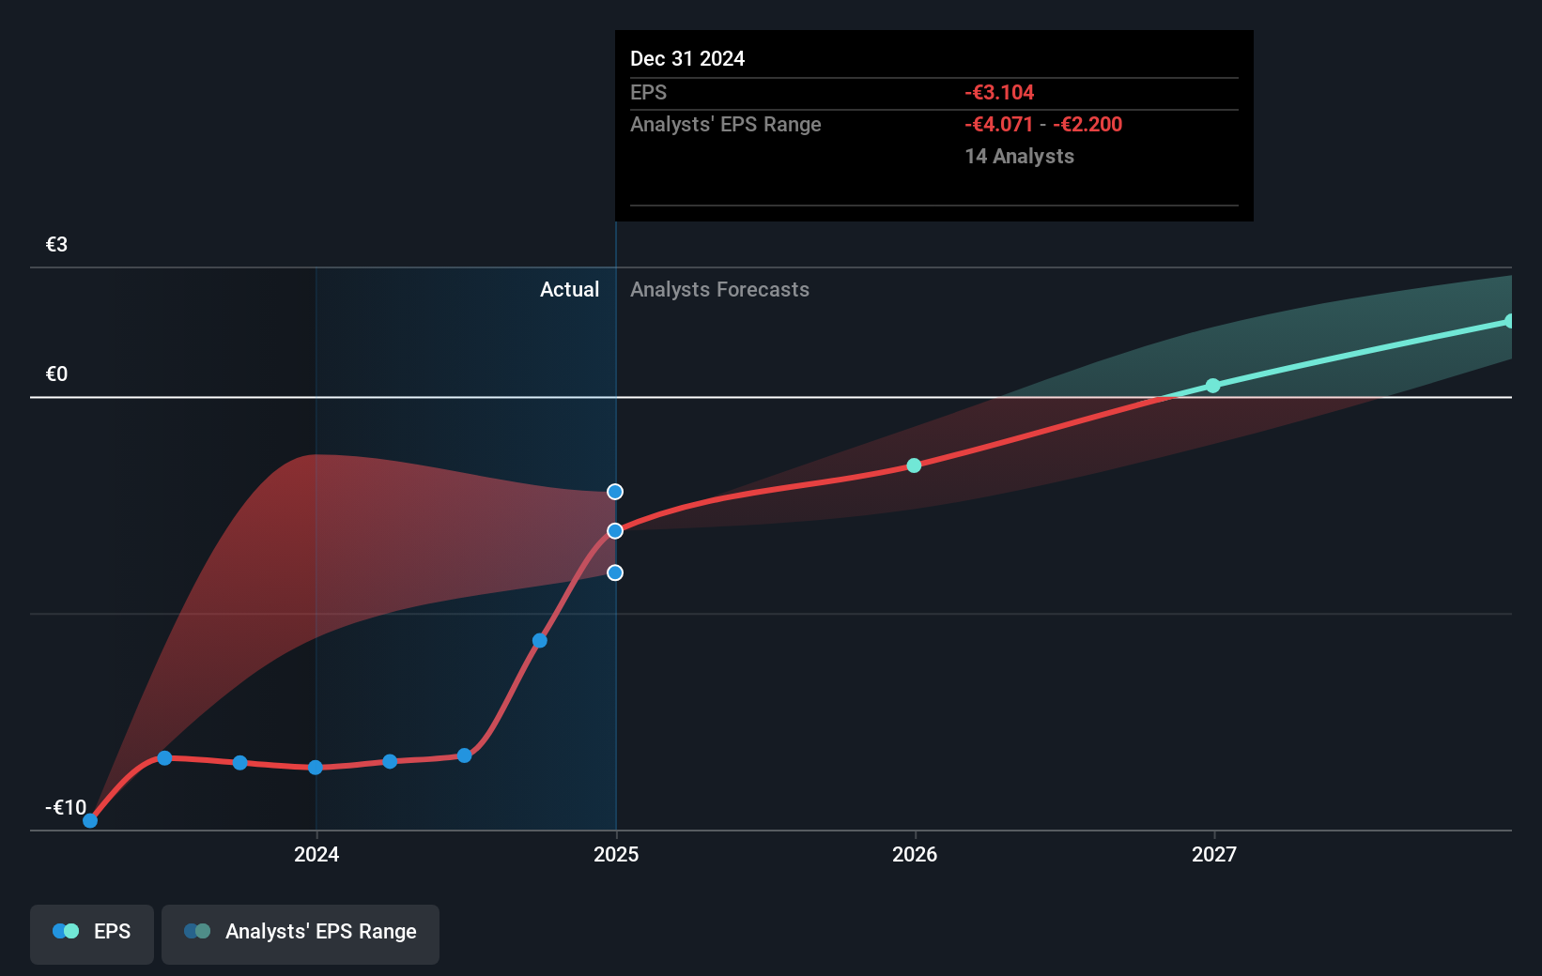This screenshot has width=1542, height=976.
Task: Click the €3 y-axis label
Action: pyautogui.click(x=56, y=245)
